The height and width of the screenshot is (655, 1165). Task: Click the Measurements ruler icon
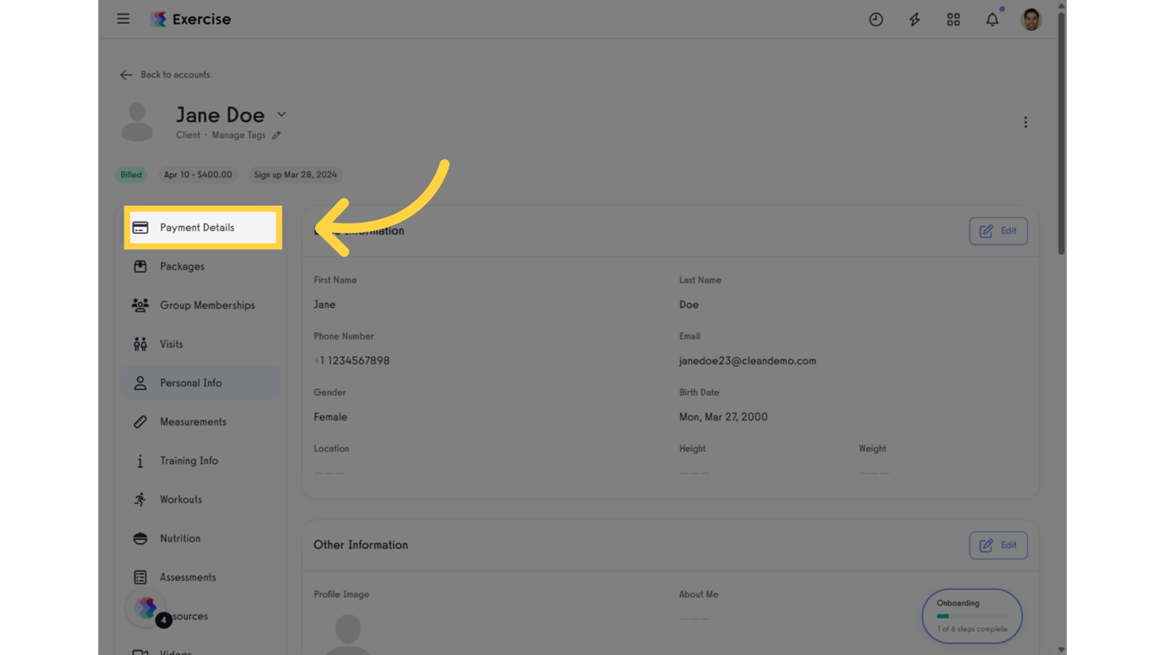coord(139,421)
